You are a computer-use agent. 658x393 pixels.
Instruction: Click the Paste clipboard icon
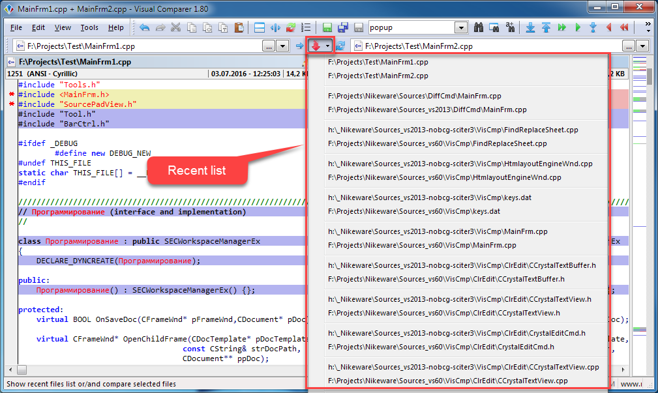click(x=239, y=28)
